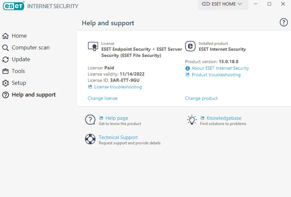Click external link icon beside Product troubleshooting
This screenshot has width=291, height=197.
(x=187, y=75)
